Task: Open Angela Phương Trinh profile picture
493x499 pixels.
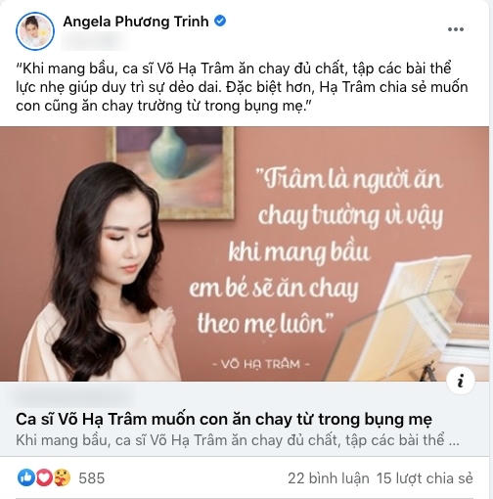Action: click(x=35, y=31)
